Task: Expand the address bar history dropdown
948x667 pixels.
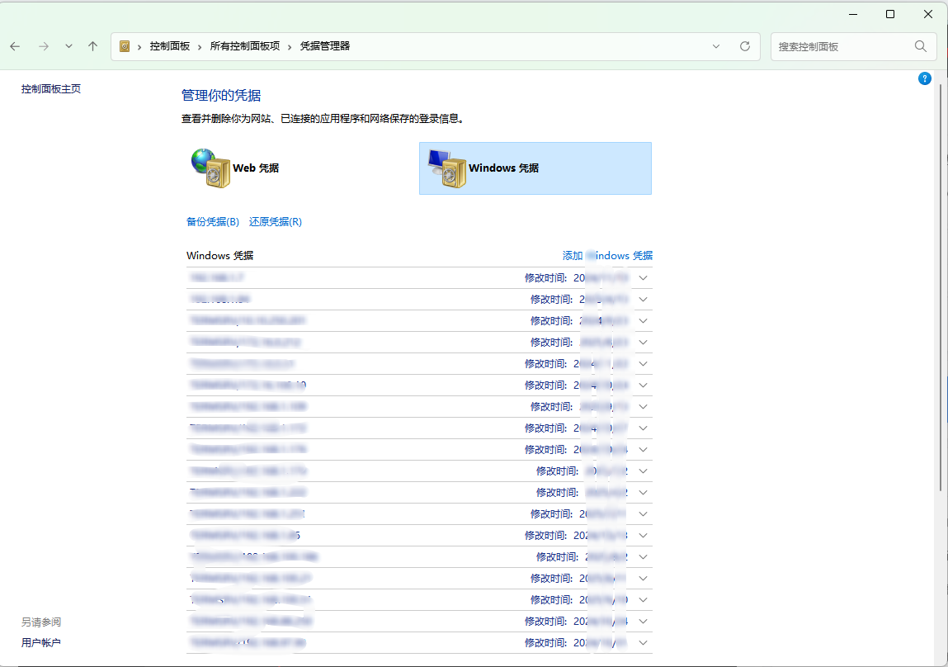Action: [x=716, y=46]
